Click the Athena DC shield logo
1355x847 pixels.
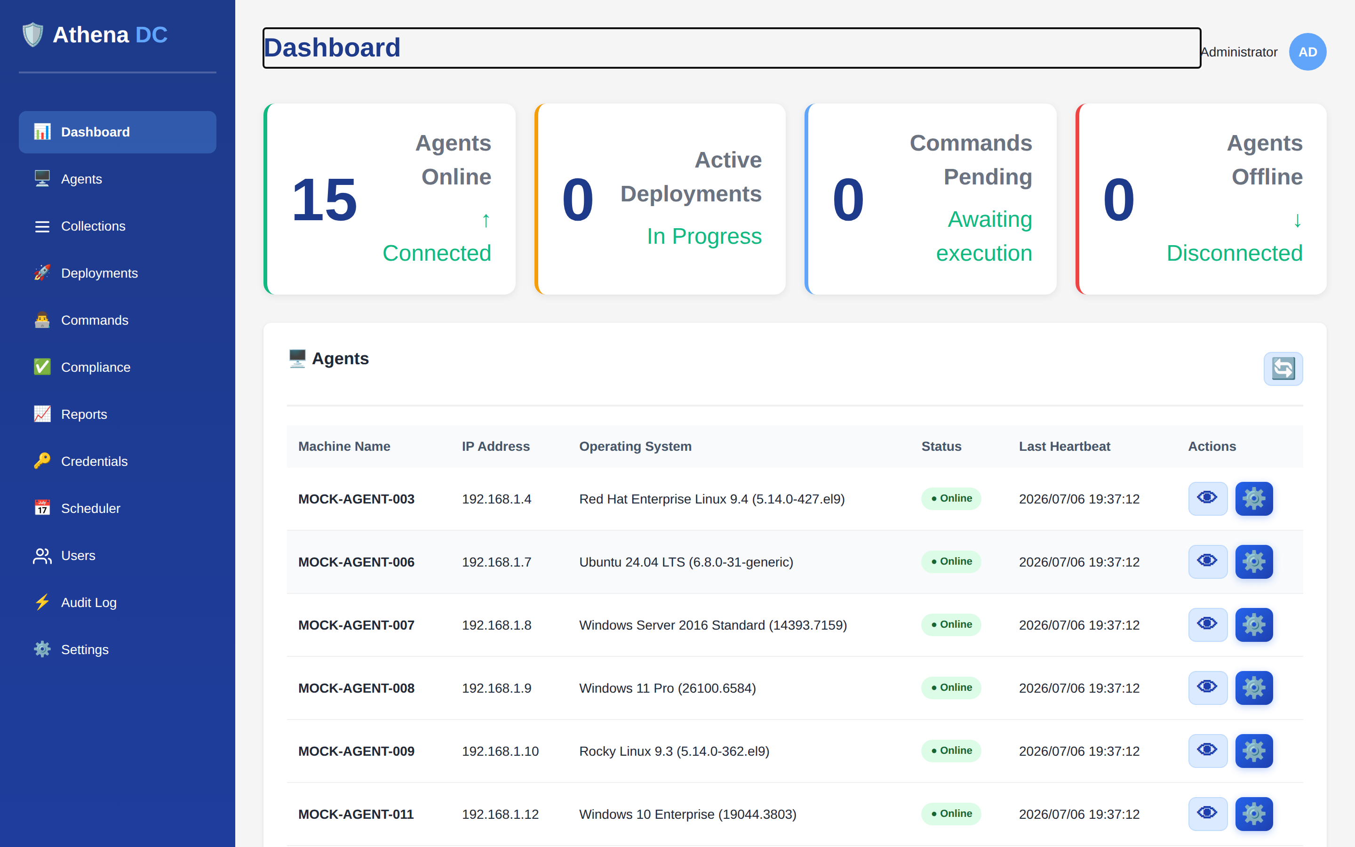point(32,35)
